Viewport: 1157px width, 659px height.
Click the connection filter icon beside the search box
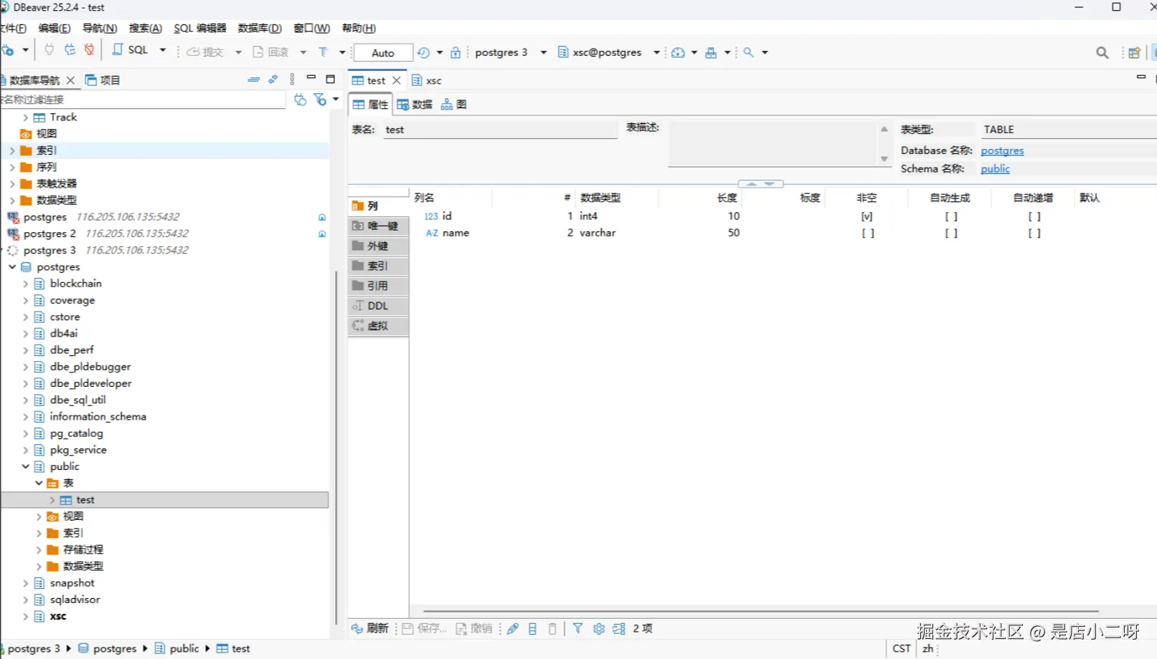click(301, 100)
